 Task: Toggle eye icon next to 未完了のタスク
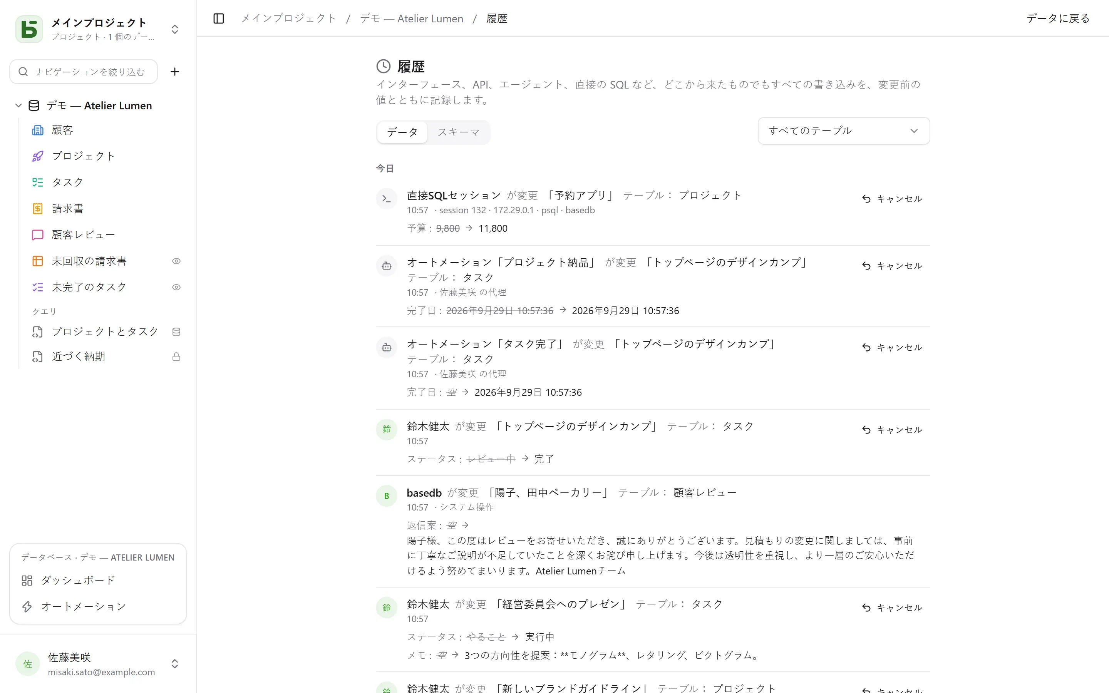click(176, 287)
